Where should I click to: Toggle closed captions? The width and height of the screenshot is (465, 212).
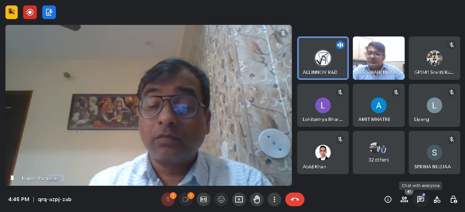point(203,199)
